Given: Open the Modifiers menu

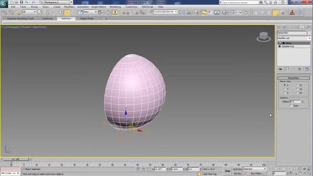Looking at the screenshot, I should pos(69,7).
